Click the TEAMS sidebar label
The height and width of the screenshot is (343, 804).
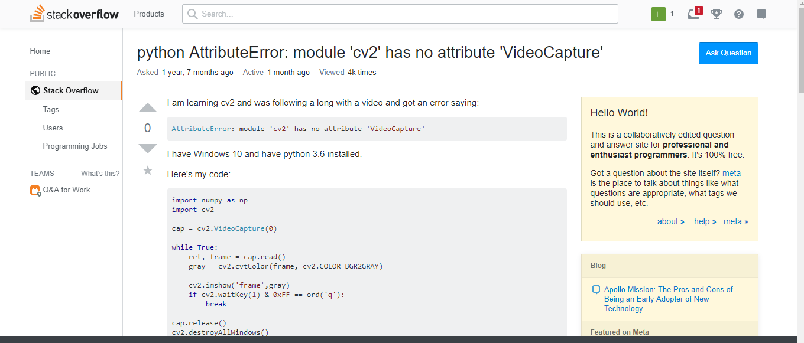coord(42,174)
